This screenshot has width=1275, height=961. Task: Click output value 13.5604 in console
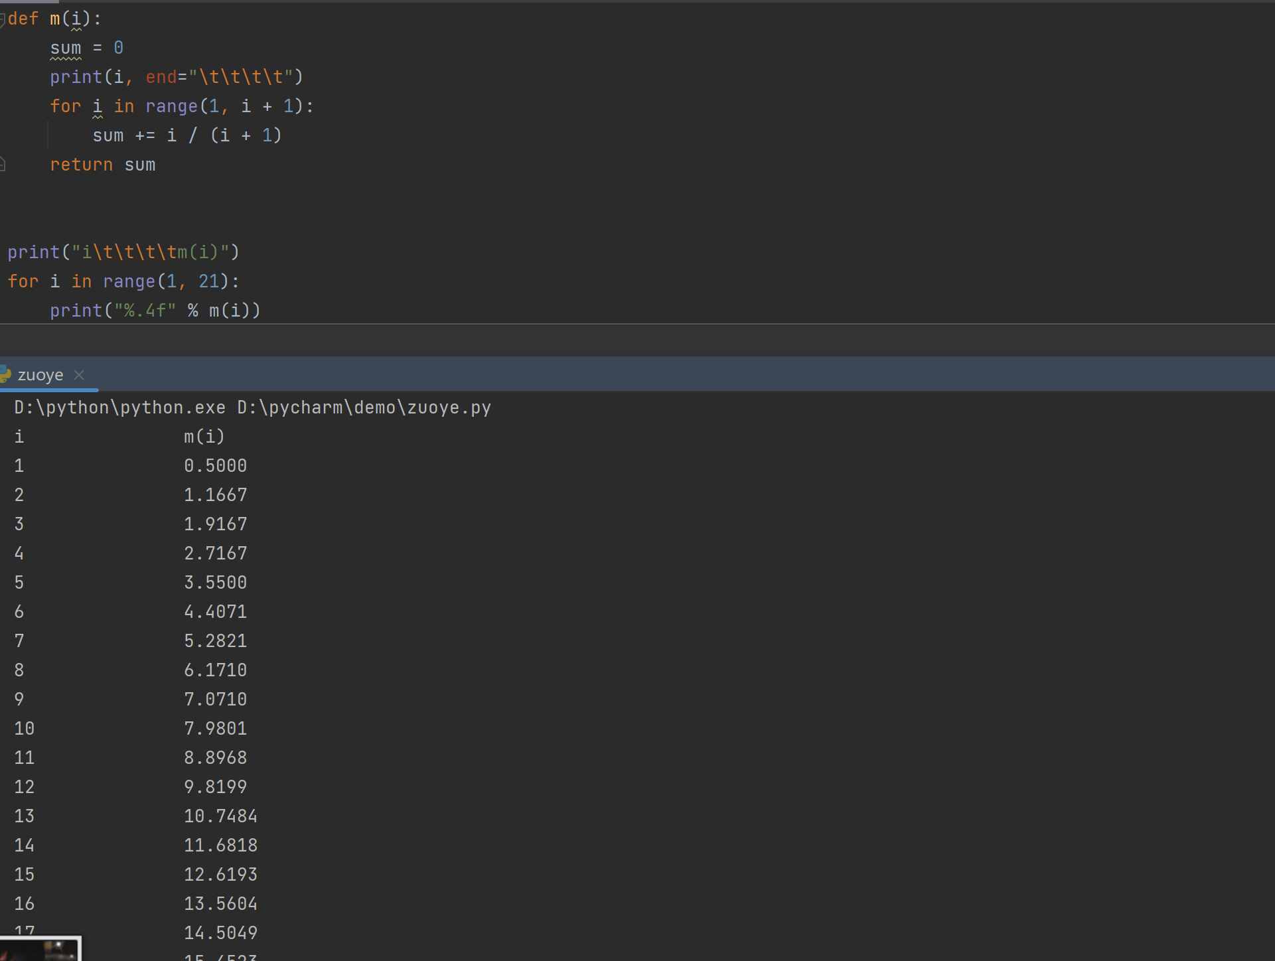[x=220, y=904]
